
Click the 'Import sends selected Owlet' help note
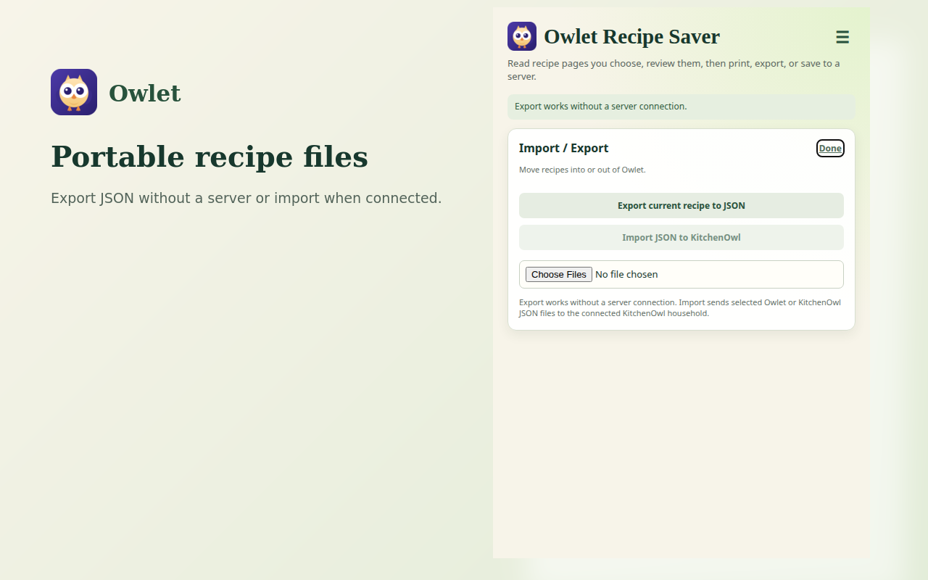tap(680, 308)
